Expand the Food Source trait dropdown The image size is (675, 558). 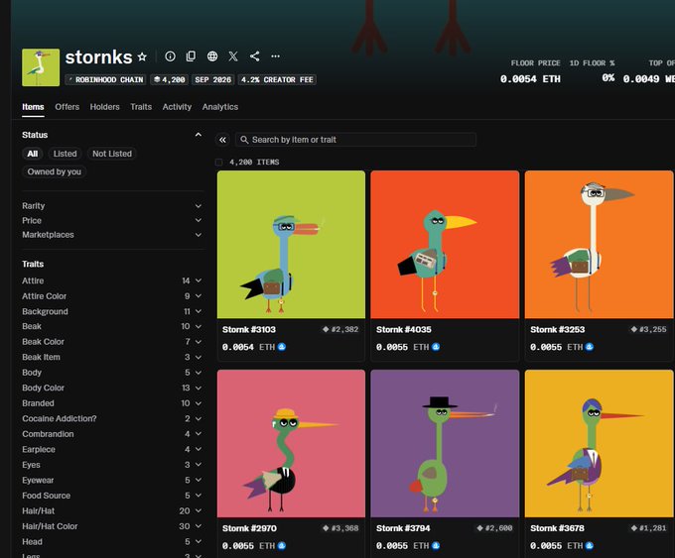pyautogui.click(x=112, y=496)
